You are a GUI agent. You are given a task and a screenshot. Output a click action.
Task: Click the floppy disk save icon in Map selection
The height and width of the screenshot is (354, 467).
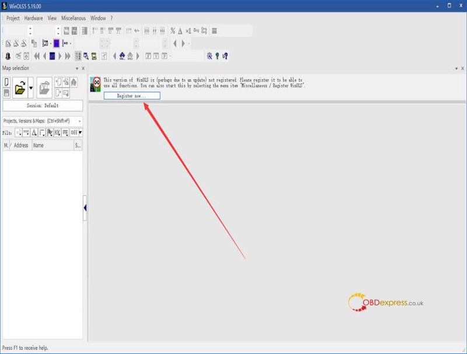click(6, 93)
